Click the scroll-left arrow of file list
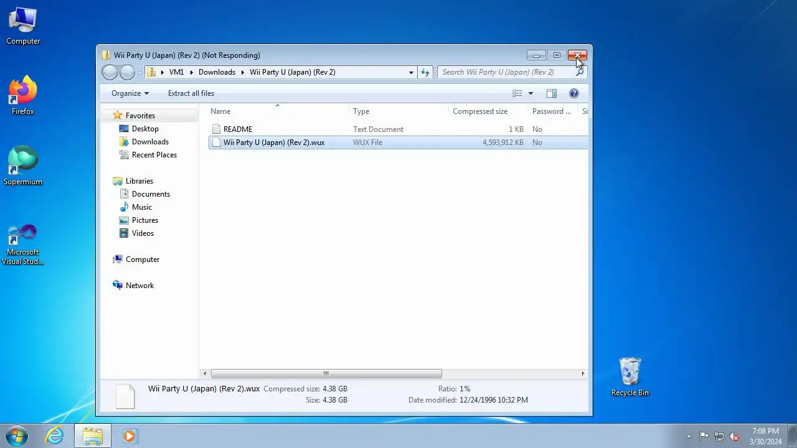 [x=205, y=373]
